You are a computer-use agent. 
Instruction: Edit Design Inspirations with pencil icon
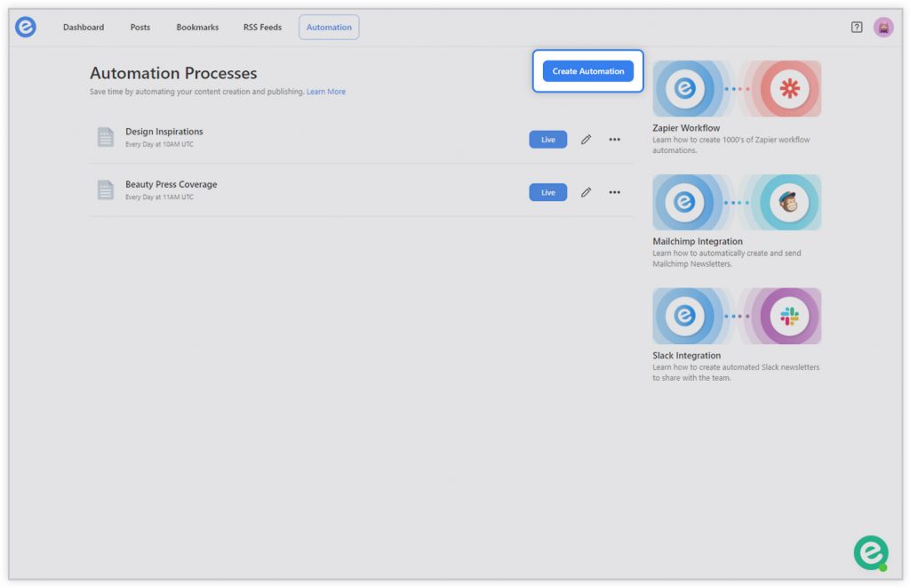point(586,140)
